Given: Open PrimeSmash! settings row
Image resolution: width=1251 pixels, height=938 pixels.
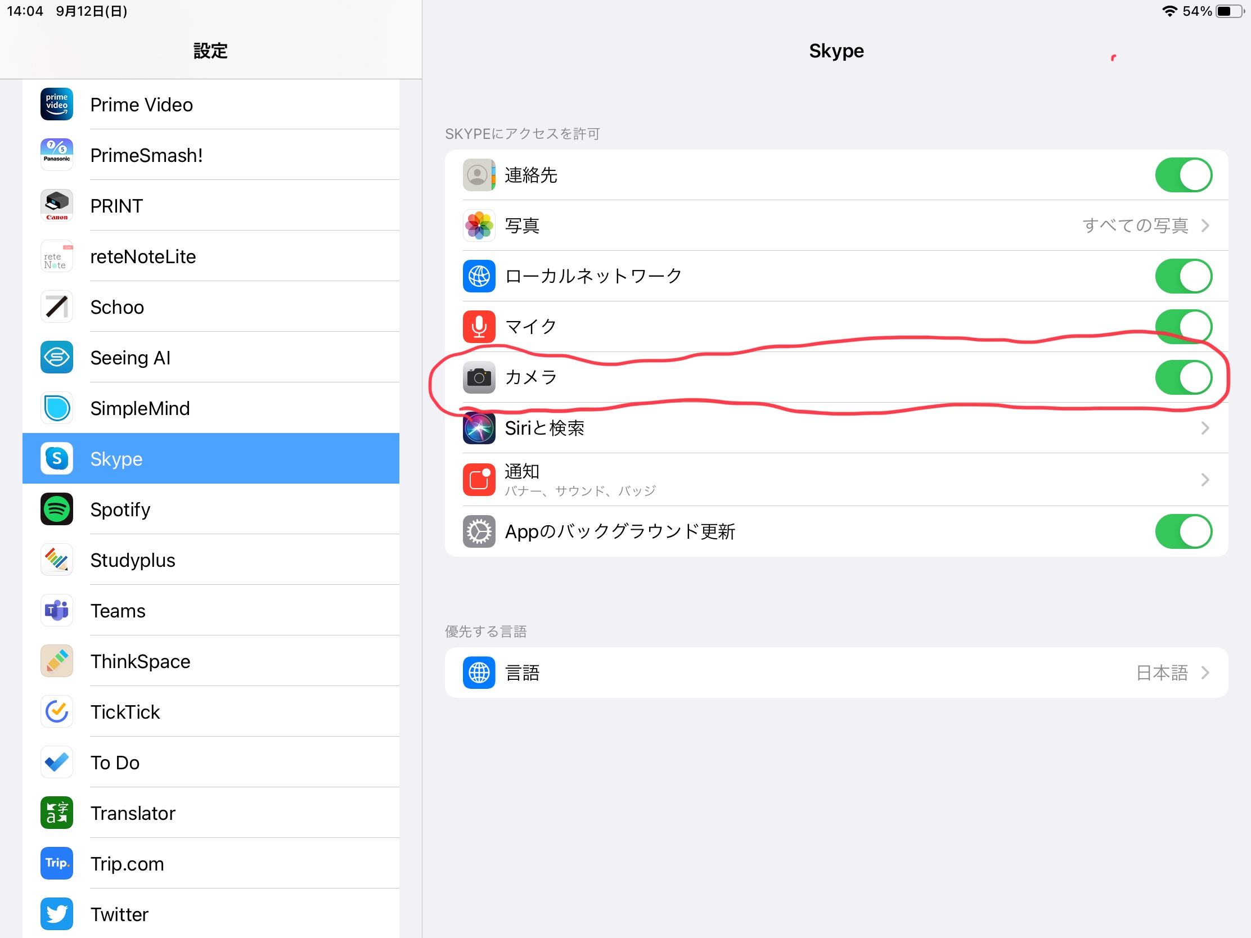Looking at the screenshot, I should coord(211,154).
